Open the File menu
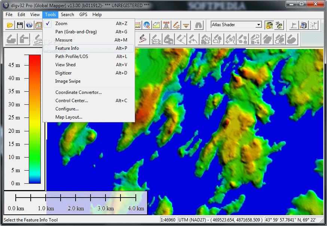Viewport: 327px width, 226px height. click(9, 15)
